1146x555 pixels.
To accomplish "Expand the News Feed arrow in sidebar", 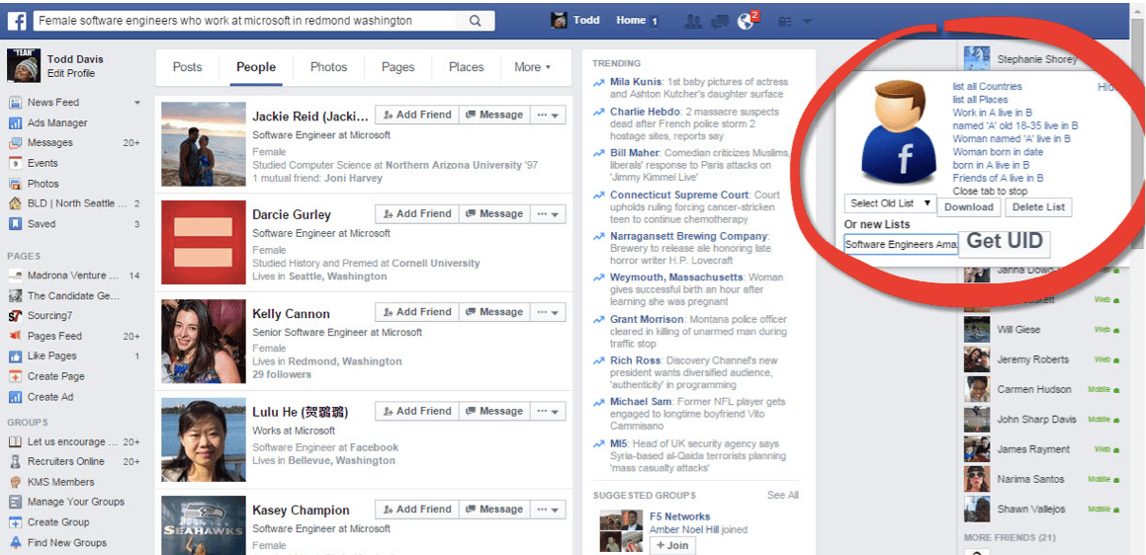I will click(137, 103).
